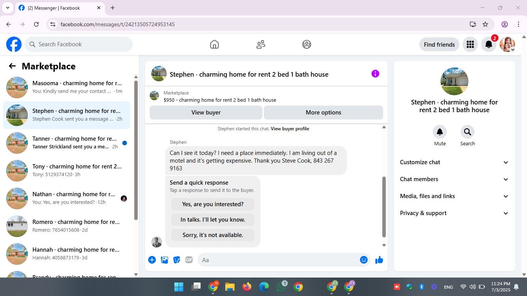Open the Facebook menu grid icon

[470, 44]
